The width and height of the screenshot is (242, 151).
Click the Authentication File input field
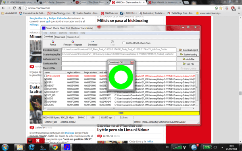pos(119,59)
